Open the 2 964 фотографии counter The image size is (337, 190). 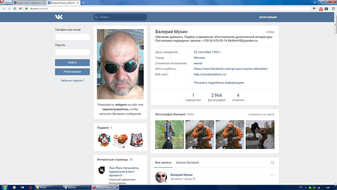(x=216, y=97)
